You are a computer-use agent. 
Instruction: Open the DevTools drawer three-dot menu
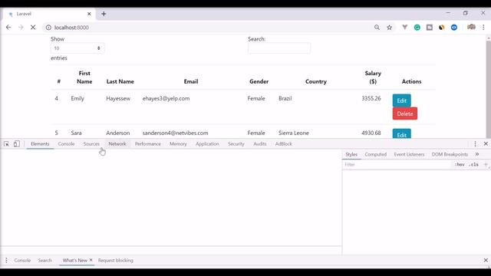(x=6, y=261)
